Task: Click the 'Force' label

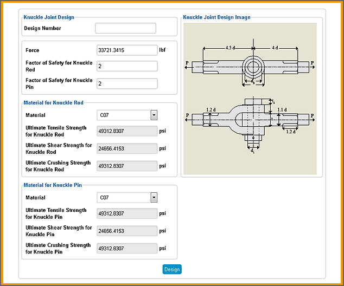Action: tap(32, 50)
